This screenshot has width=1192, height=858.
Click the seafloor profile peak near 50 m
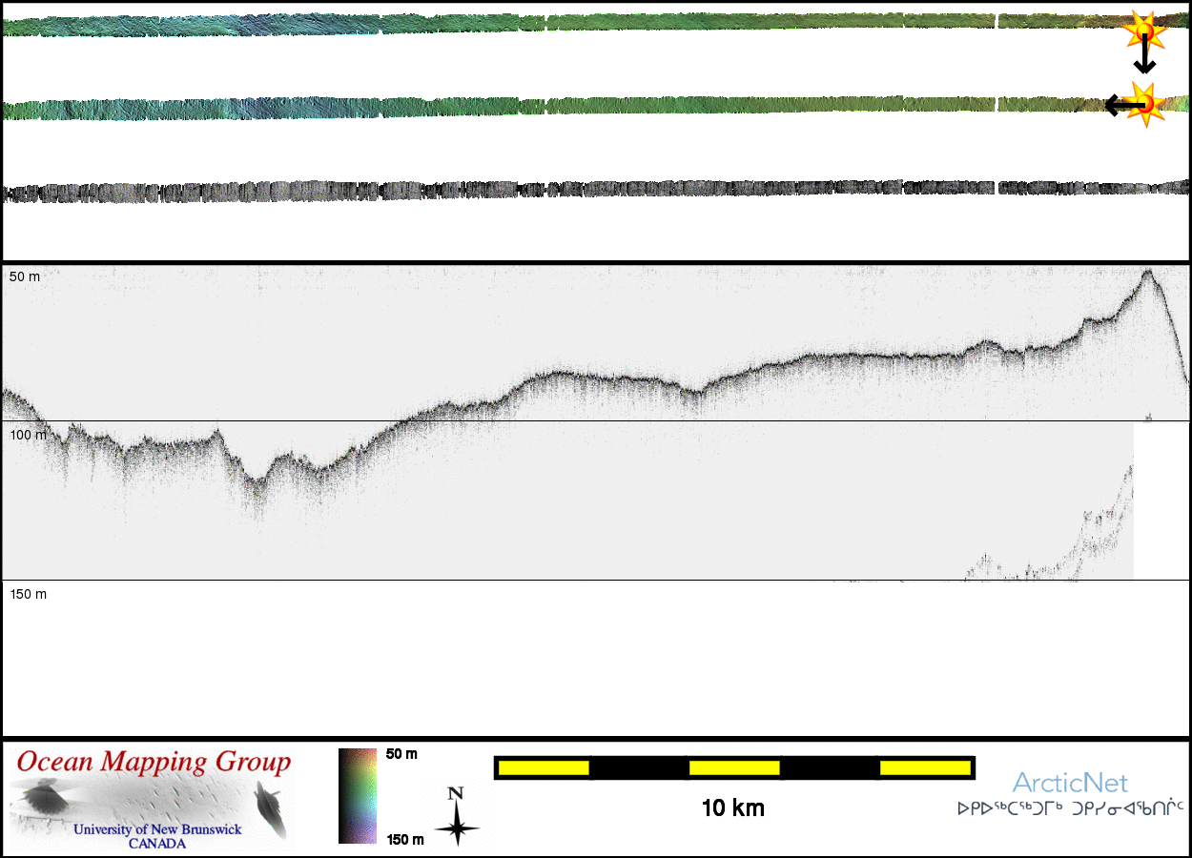[1147, 273]
